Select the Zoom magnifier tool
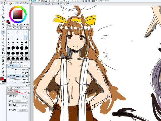The width and height of the screenshot is (161, 121). click(3, 7)
